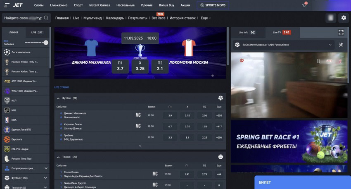The width and height of the screenshot is (351, 189).
Task: Open Live-казино in top menu
Action: [59, 5]
